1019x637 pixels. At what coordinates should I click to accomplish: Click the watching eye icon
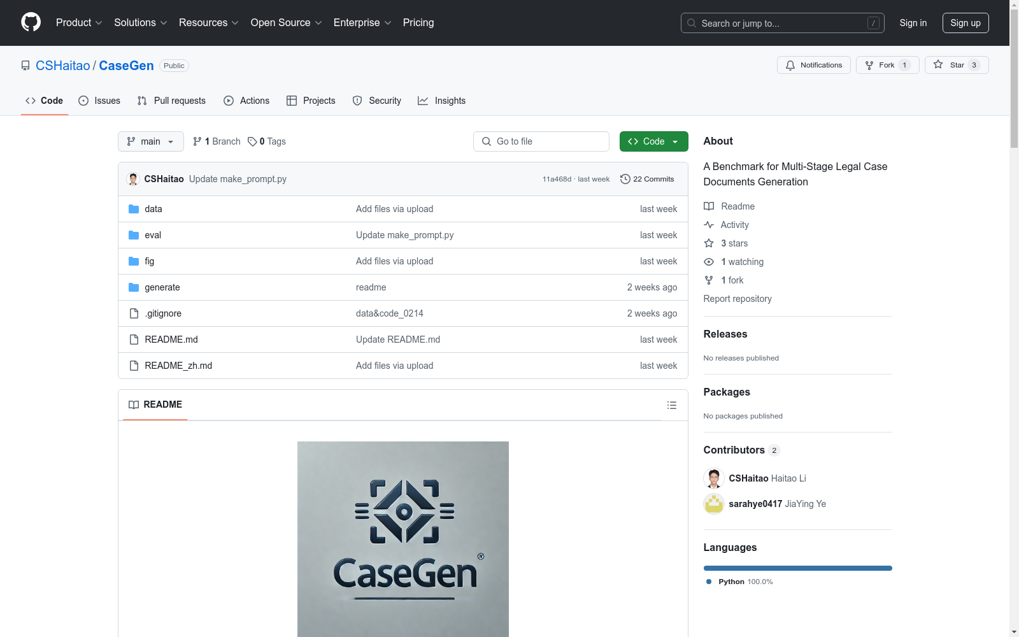[709, 262]
